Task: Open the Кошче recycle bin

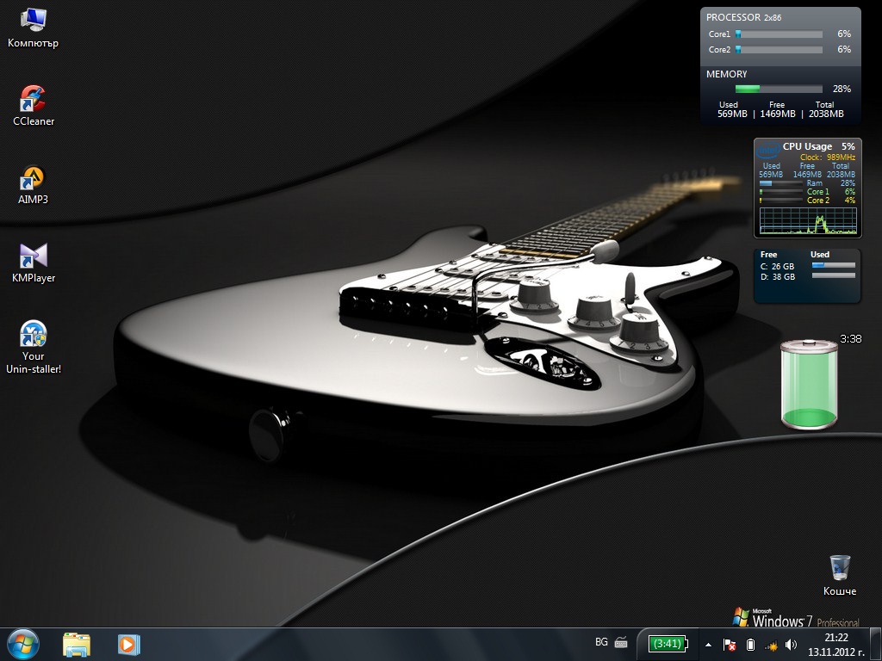Action: point(840,576)
